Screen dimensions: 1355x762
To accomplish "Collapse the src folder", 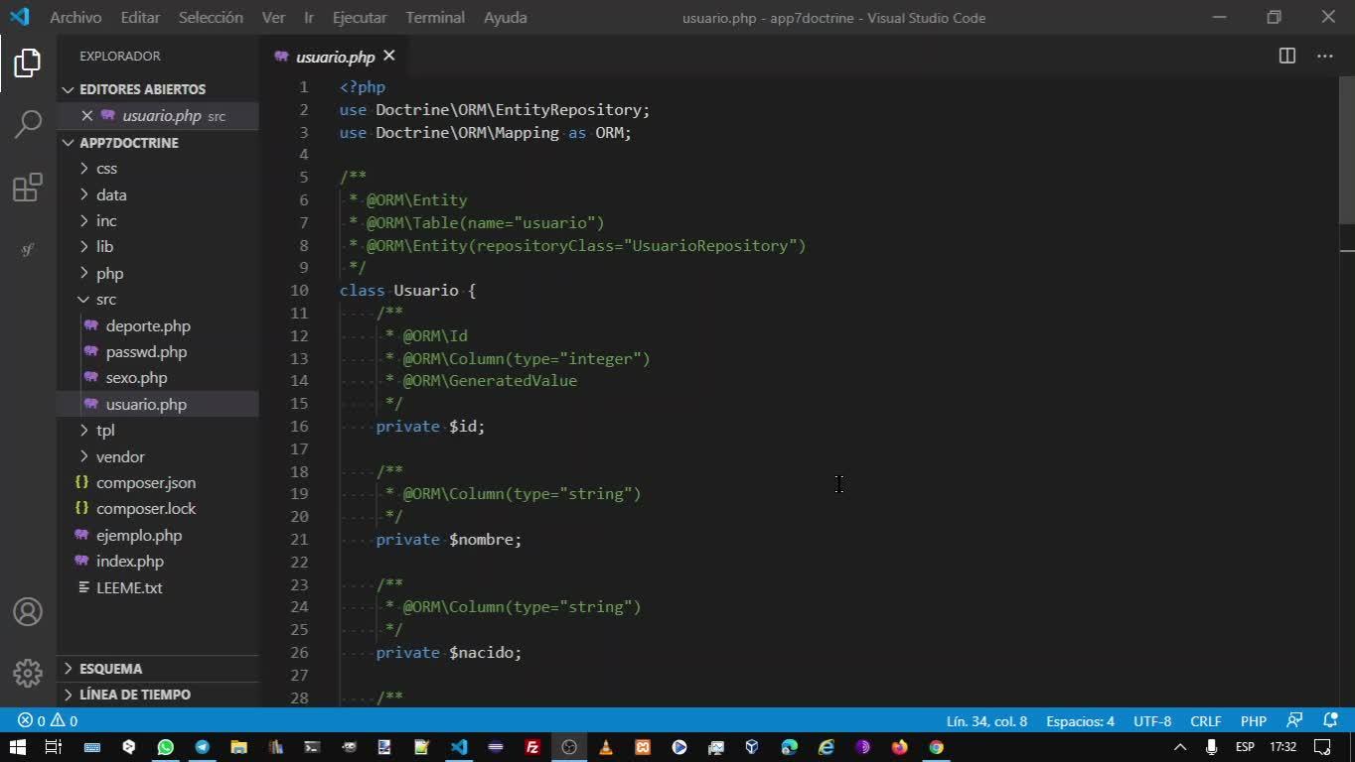I will coord(105,300).
